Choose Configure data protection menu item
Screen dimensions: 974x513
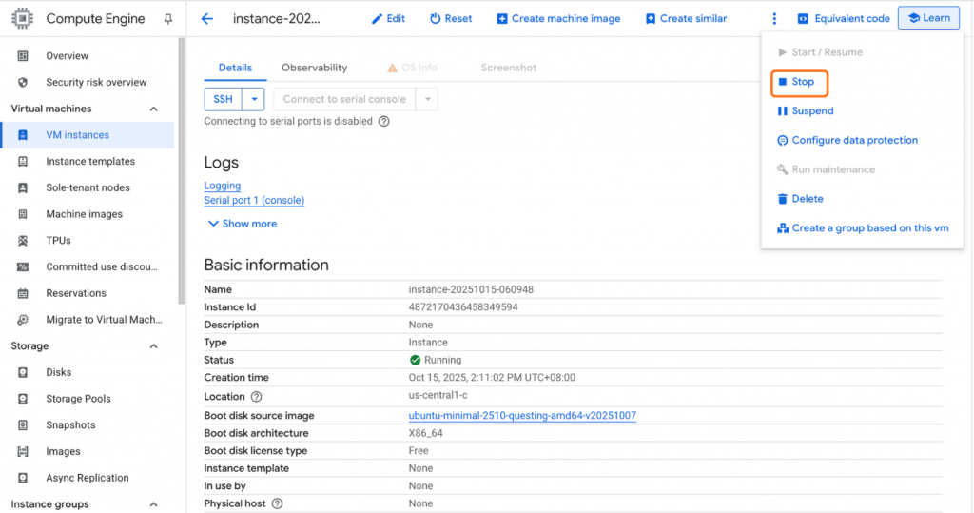[847, 141]
